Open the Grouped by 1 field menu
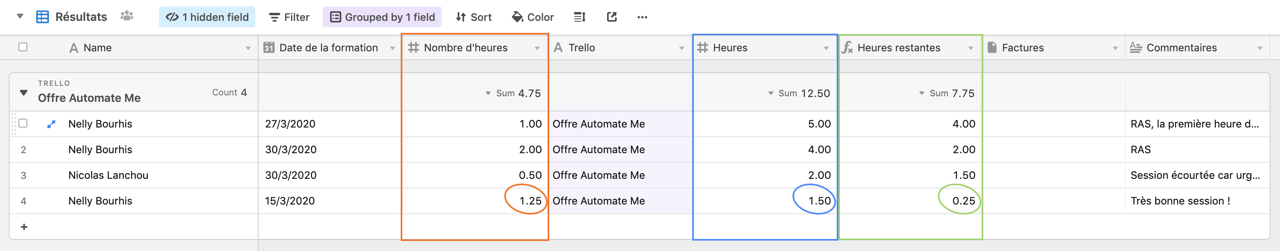 [x=382, y=17]
